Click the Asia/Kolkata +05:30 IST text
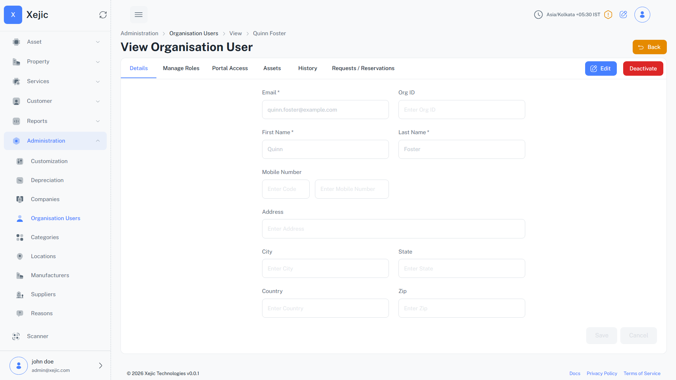The height and width of the screenshot is (380, 676). pos(573,15)
